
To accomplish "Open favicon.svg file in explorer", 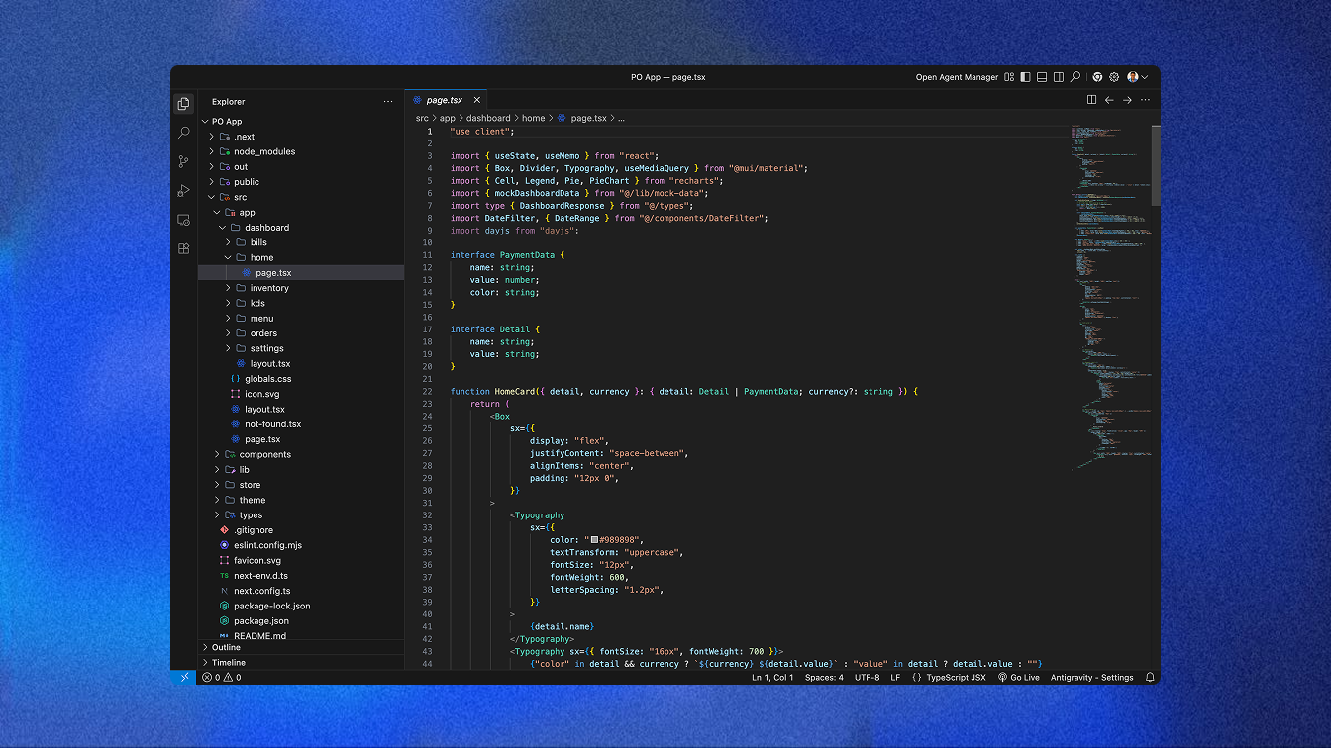I will (x=301, y=560).
